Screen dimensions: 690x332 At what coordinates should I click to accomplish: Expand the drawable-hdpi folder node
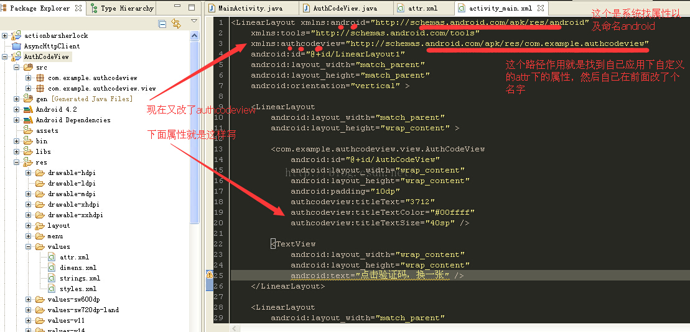pyautogui.click(x=29, y=173)
